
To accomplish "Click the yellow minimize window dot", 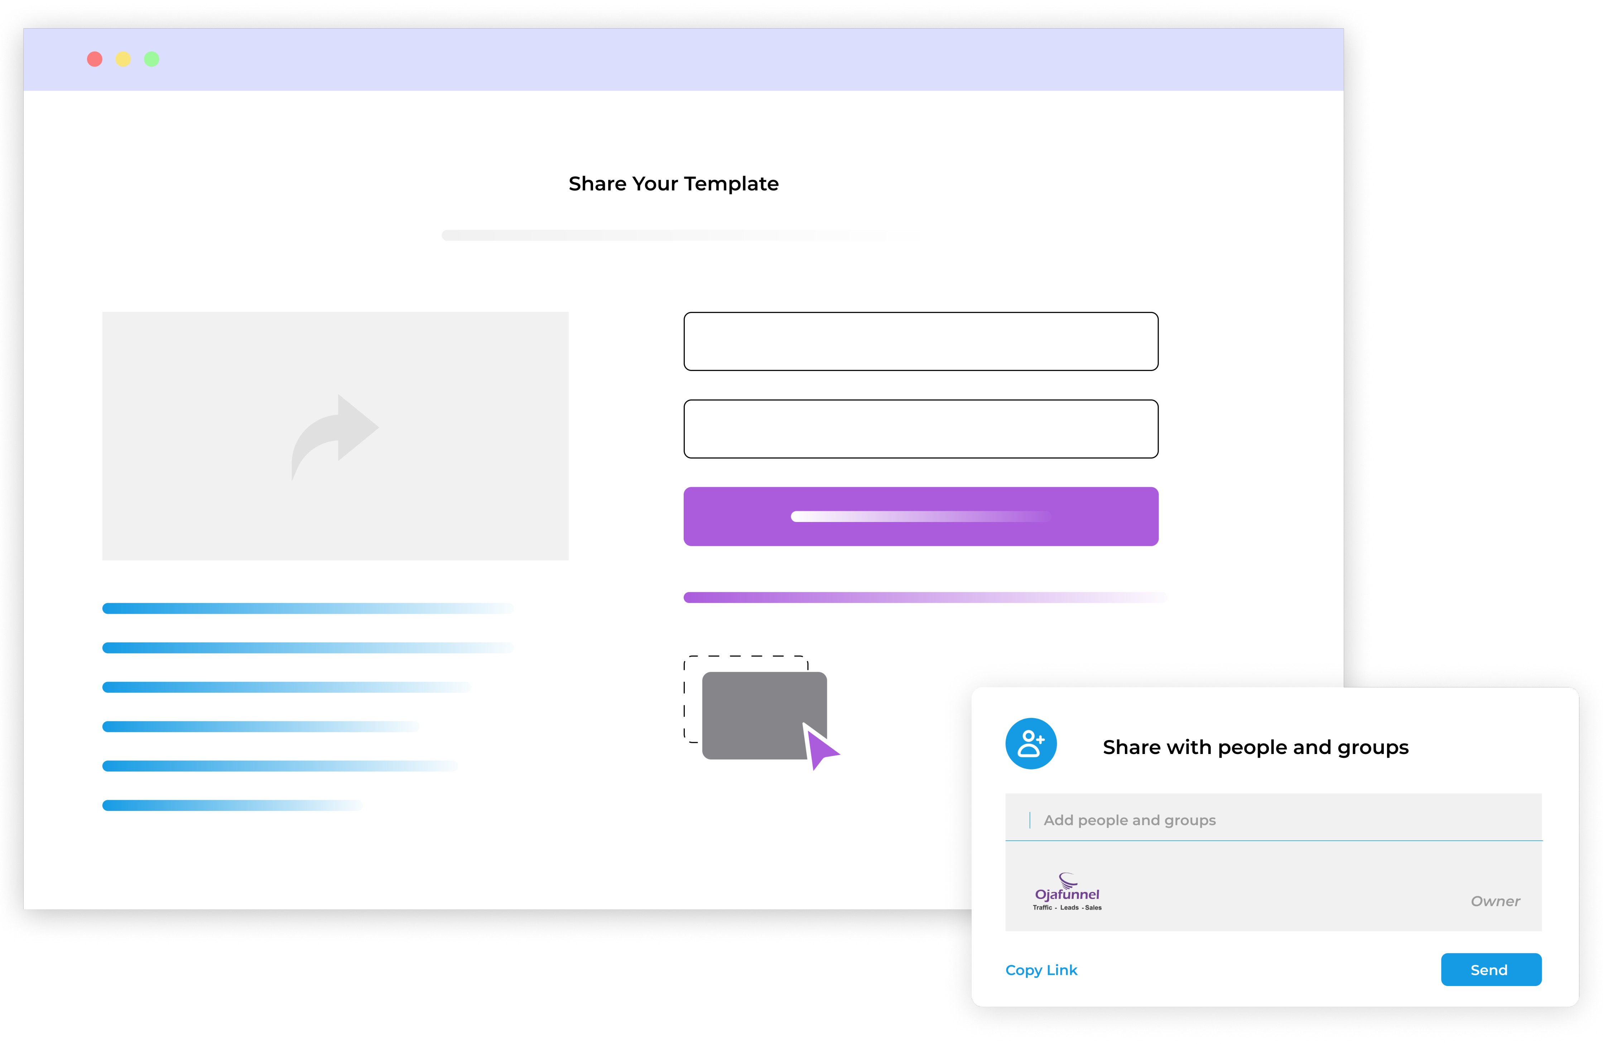I will tap(123, 59).
